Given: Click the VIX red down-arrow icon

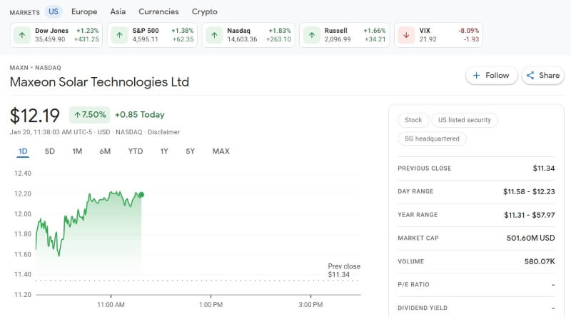Looking at the screenshot, I should coord(406,35).
